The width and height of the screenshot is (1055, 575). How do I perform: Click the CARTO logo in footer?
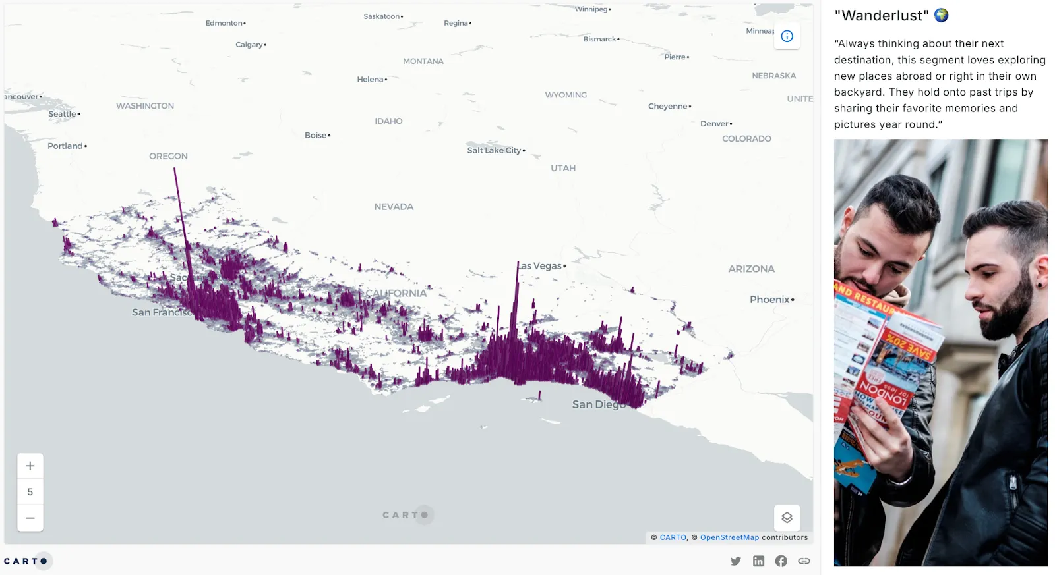pos(26,561)
